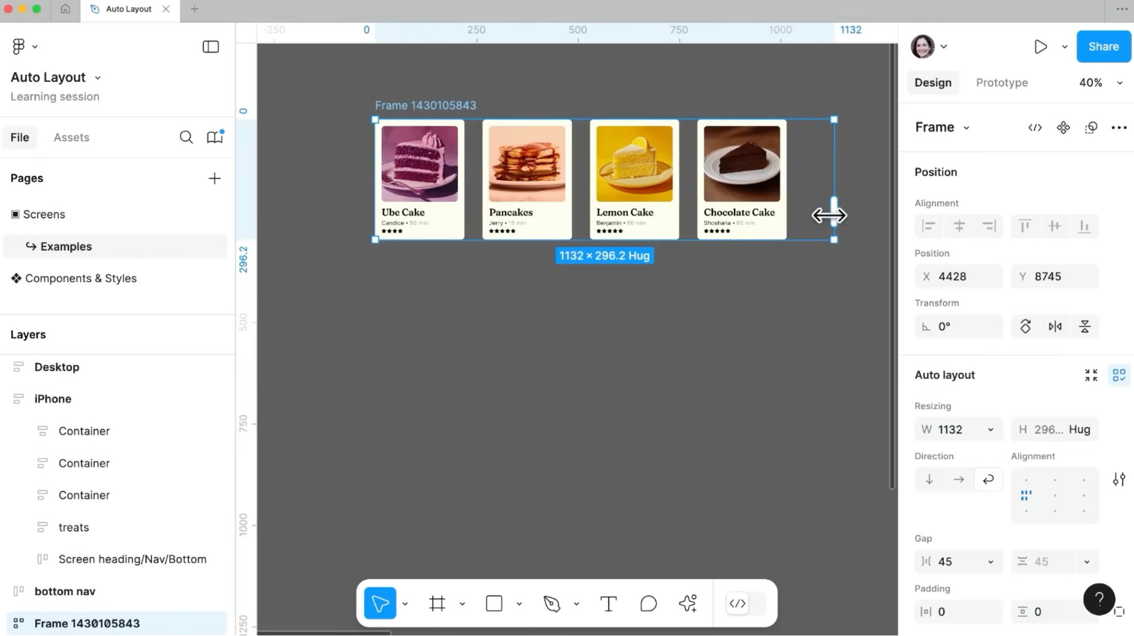Select the Comment tool

pyautogui.click(x=648, y=603)
